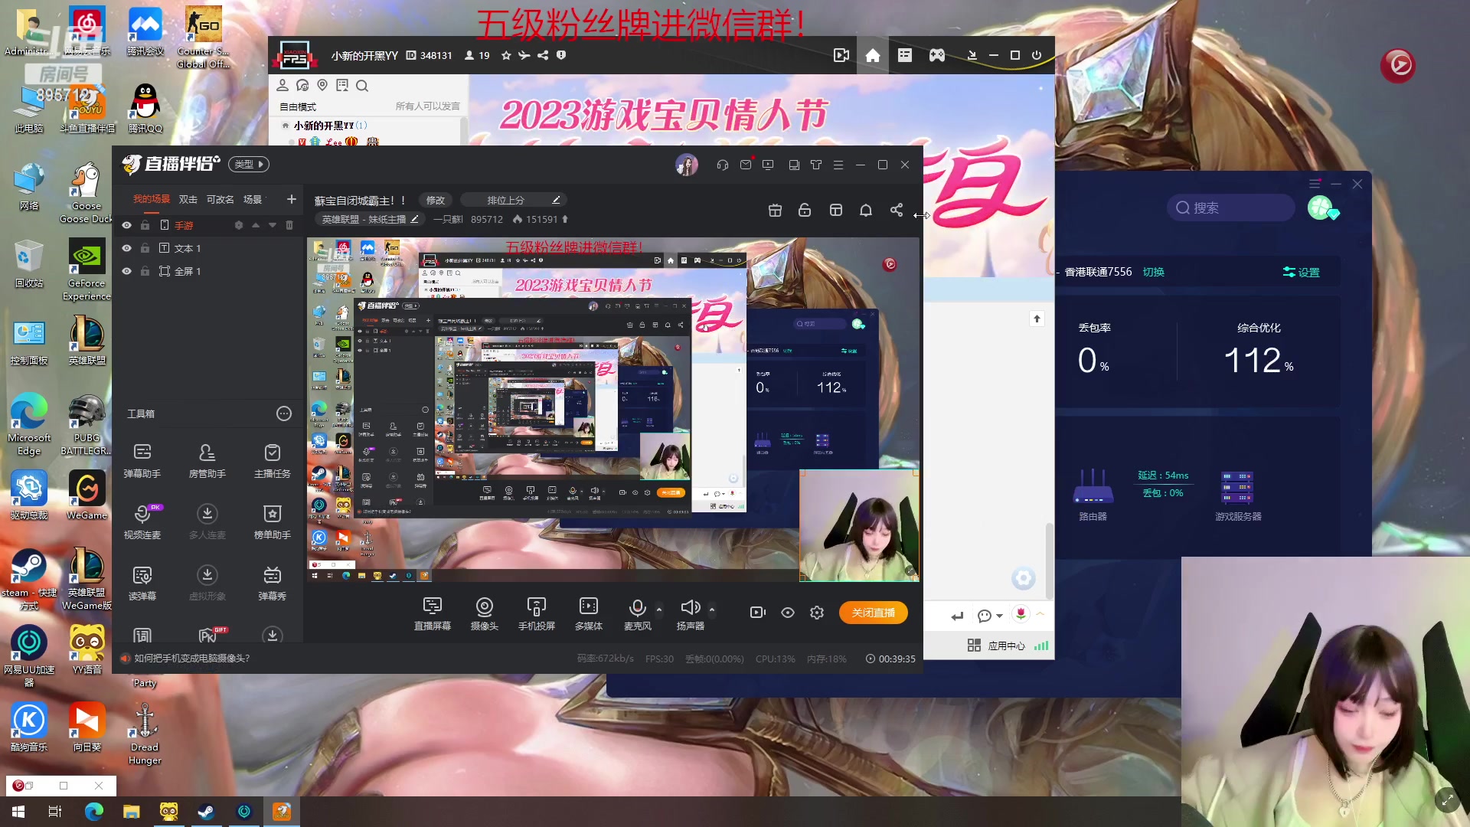The width and height of the screenshot is (1470, 827).
Task: Launch Steam from the Windows taskbar
Action: [x=205, y=811]
